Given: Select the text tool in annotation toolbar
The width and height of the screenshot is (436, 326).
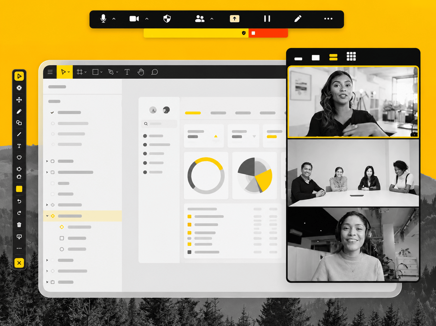Looking at the screenshot, I should 19,146.
